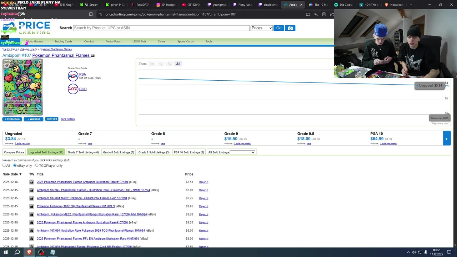Click the Ambipom card thumbnail image
The width and height of the screenshot is (457, 257).
(22, 87)
